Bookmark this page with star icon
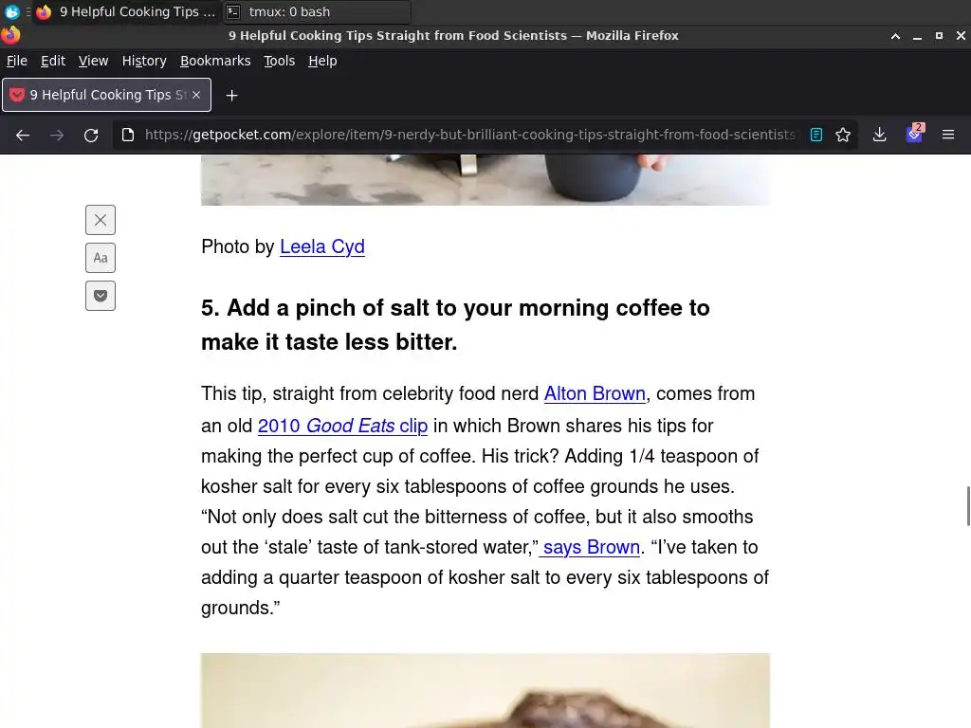Screen dimensions: 971x728 (x=843, y=135)
